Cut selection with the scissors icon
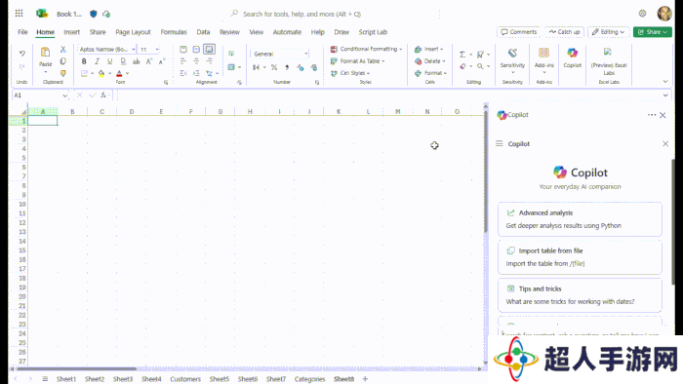683x384 pixels. coord(63,49)
